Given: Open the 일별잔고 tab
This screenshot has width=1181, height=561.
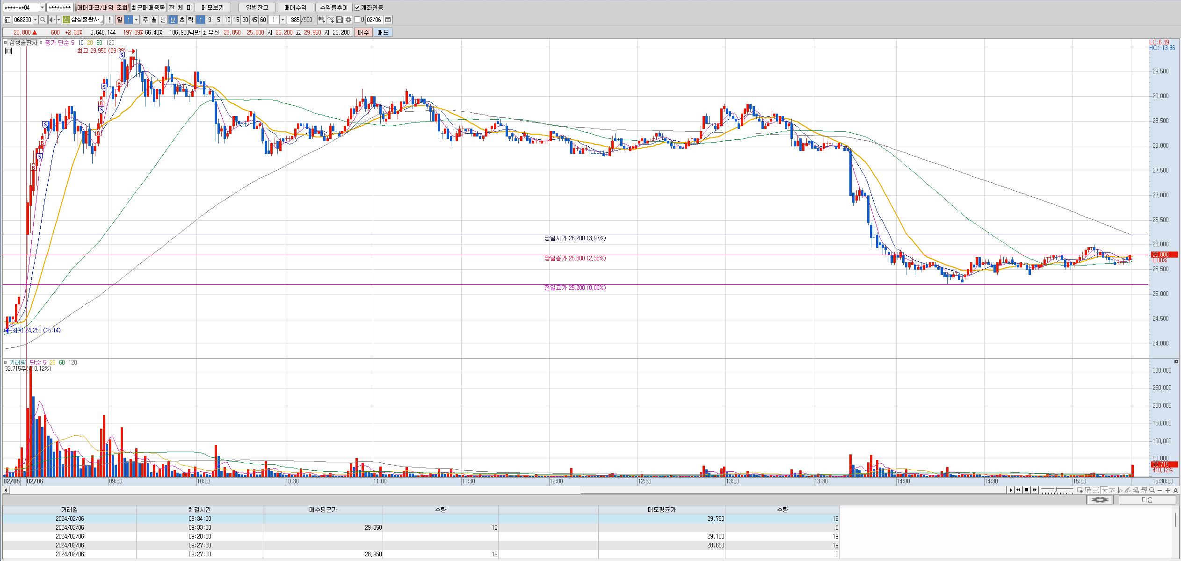Looking at the screenshot, I should pyautogui.click(x=257, y=7).
